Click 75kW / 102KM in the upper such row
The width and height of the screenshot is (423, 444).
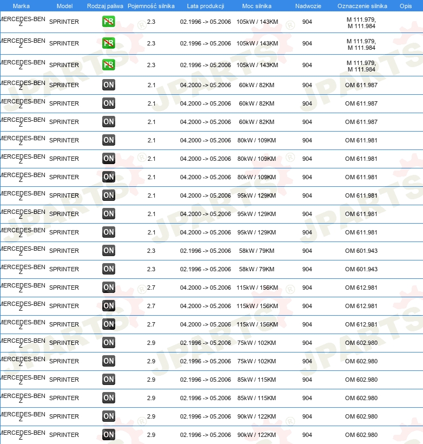click(x=256, y=343)
